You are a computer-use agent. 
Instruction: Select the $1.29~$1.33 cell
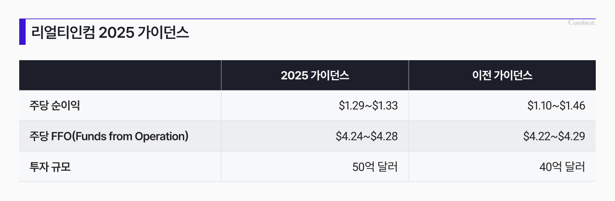[315, 105]
